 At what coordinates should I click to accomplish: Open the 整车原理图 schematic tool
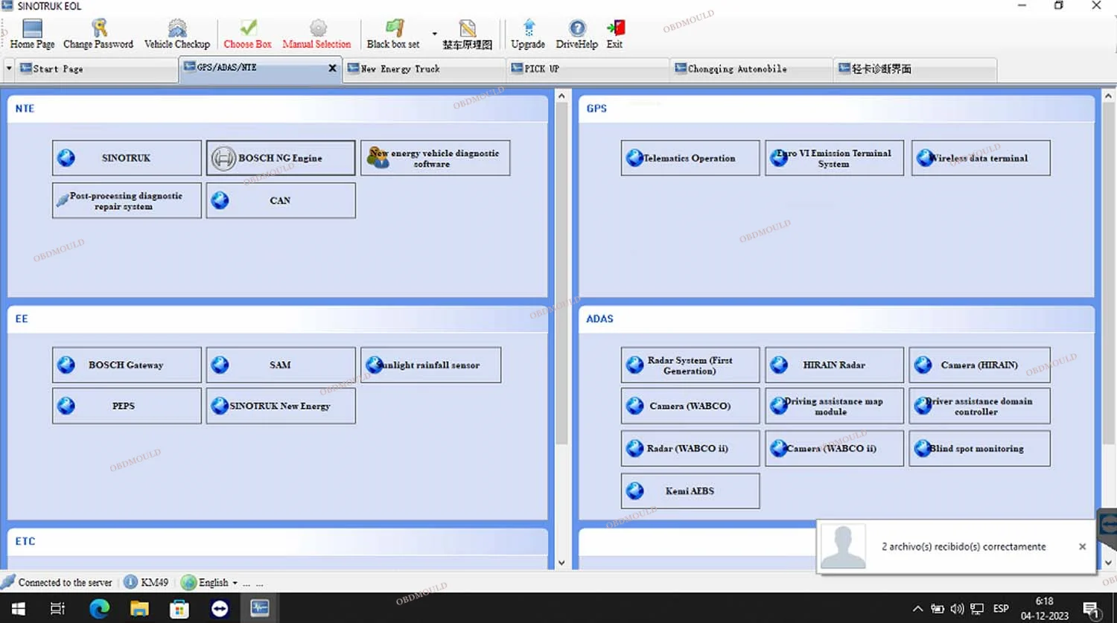pos(467,34)
